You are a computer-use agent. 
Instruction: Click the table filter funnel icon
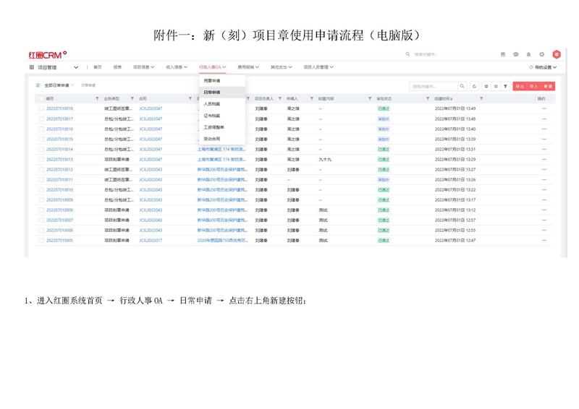pos(505,86)
